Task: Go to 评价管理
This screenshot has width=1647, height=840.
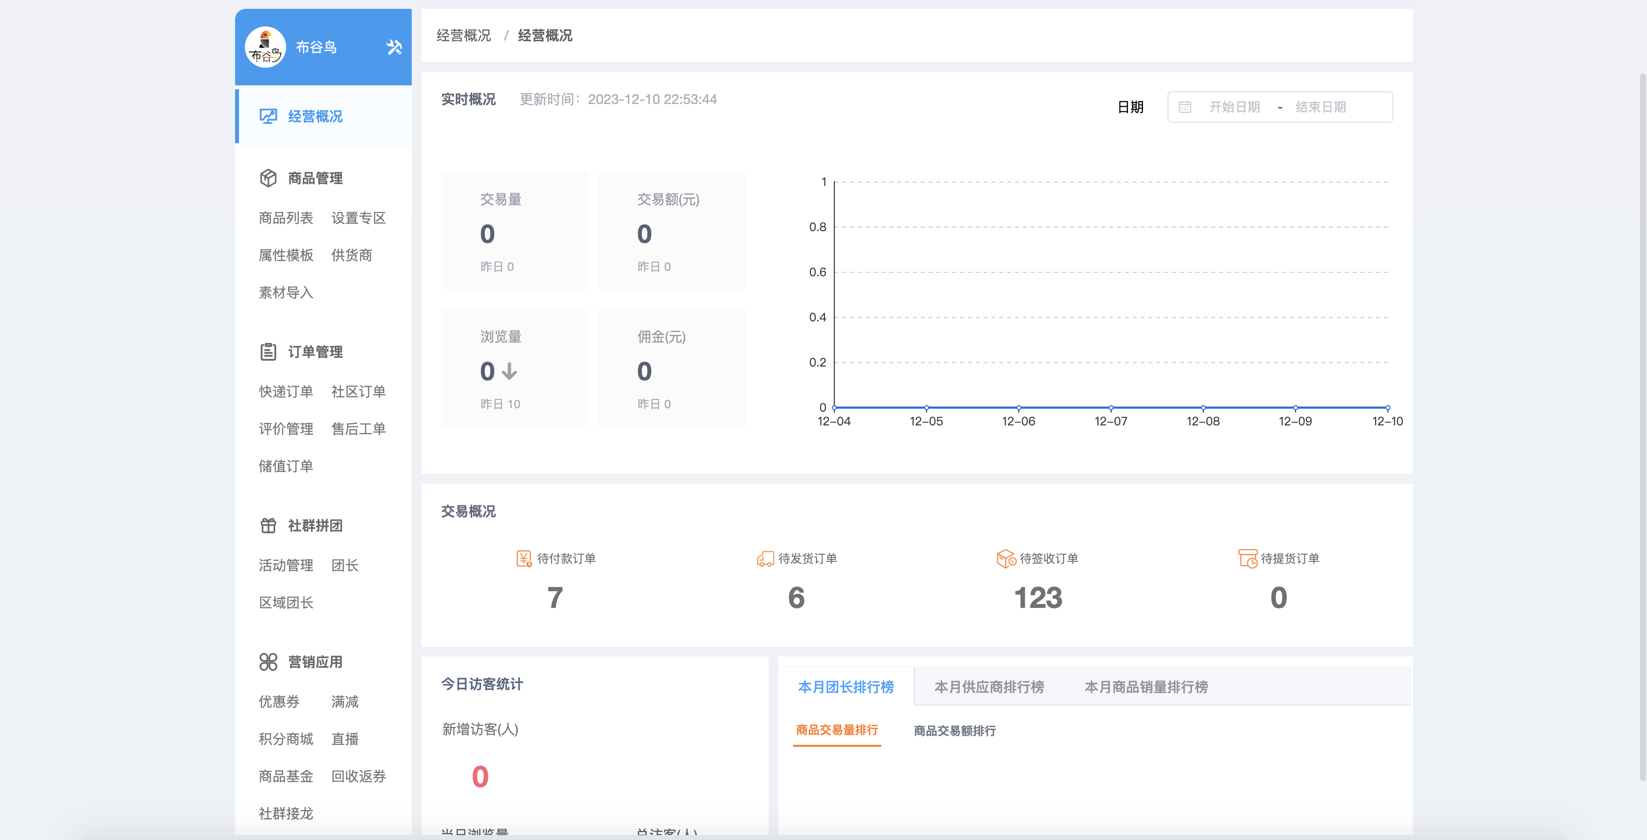Action: point(286,428)
